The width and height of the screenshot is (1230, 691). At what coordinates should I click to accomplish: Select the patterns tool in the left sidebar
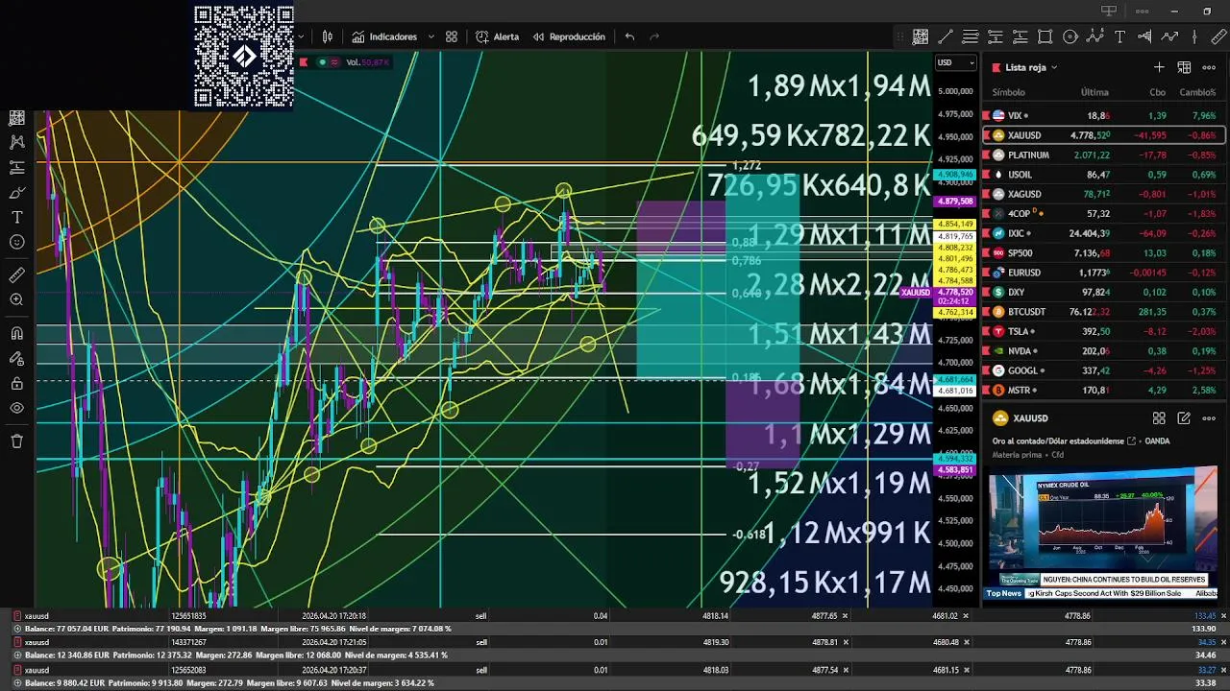[x=16, y=142]
